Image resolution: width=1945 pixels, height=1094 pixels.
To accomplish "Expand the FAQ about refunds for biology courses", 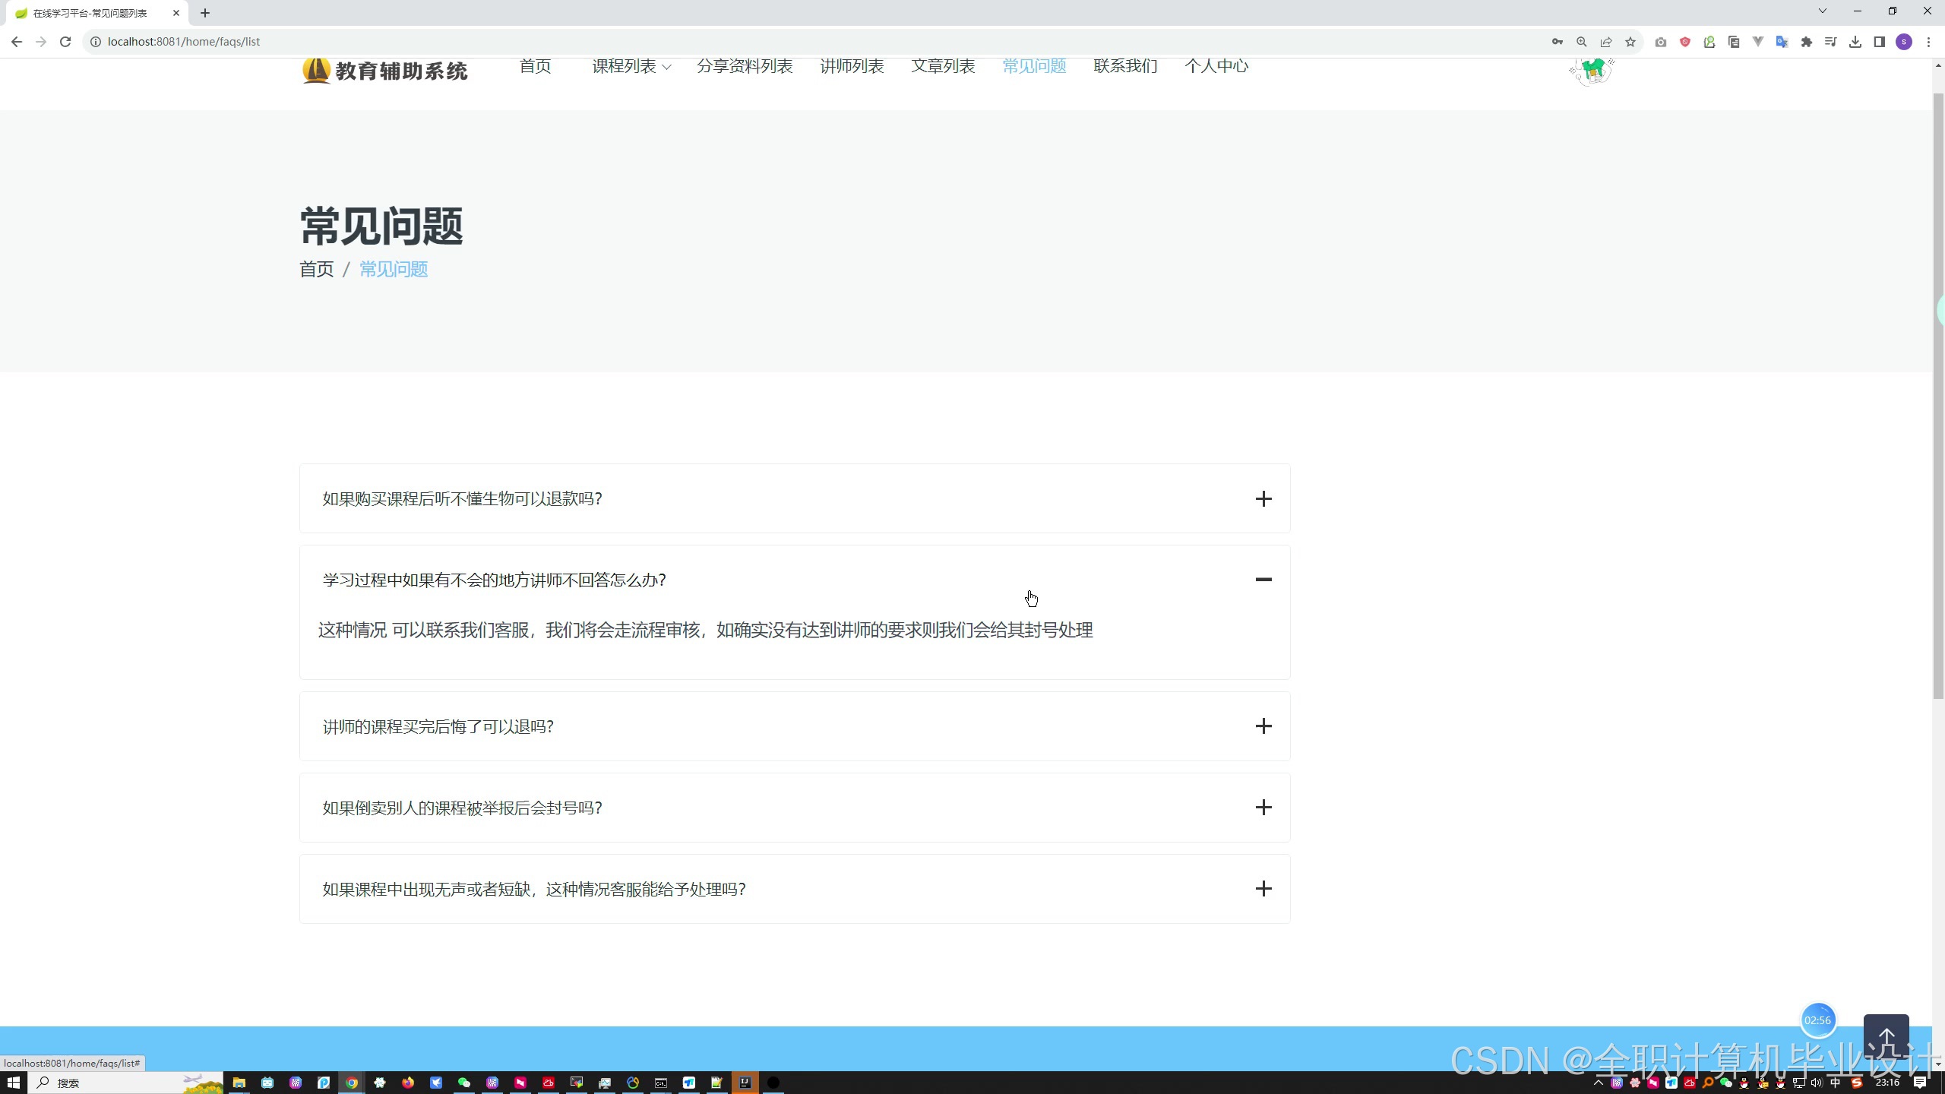I will tap(1263, 499).
